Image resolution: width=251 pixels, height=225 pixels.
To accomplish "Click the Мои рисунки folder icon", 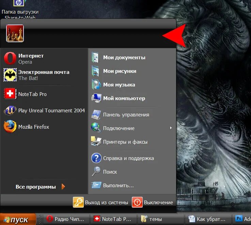I will pos(96,71).
